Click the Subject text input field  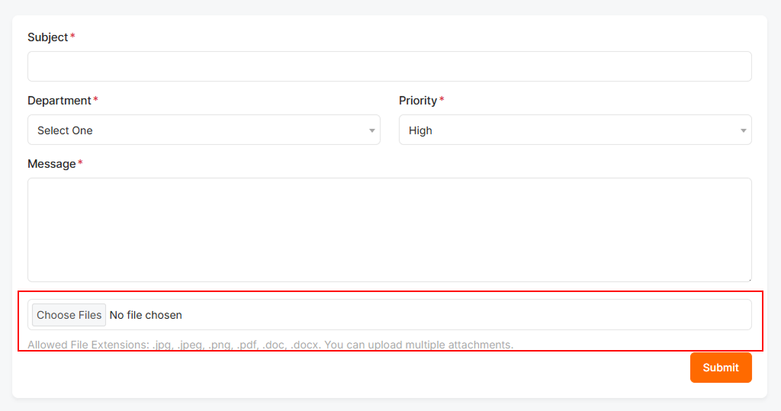(389, 66)
